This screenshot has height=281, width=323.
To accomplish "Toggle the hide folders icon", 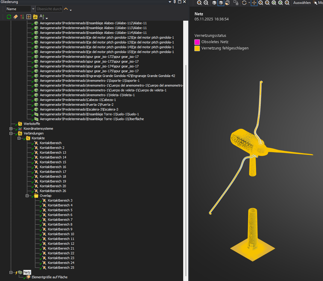I will coord(35,17).
